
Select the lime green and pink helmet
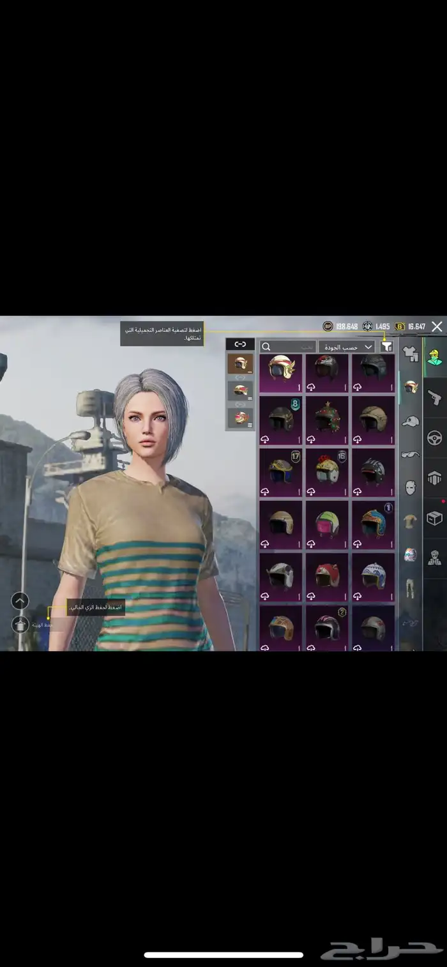coord(327,525)
